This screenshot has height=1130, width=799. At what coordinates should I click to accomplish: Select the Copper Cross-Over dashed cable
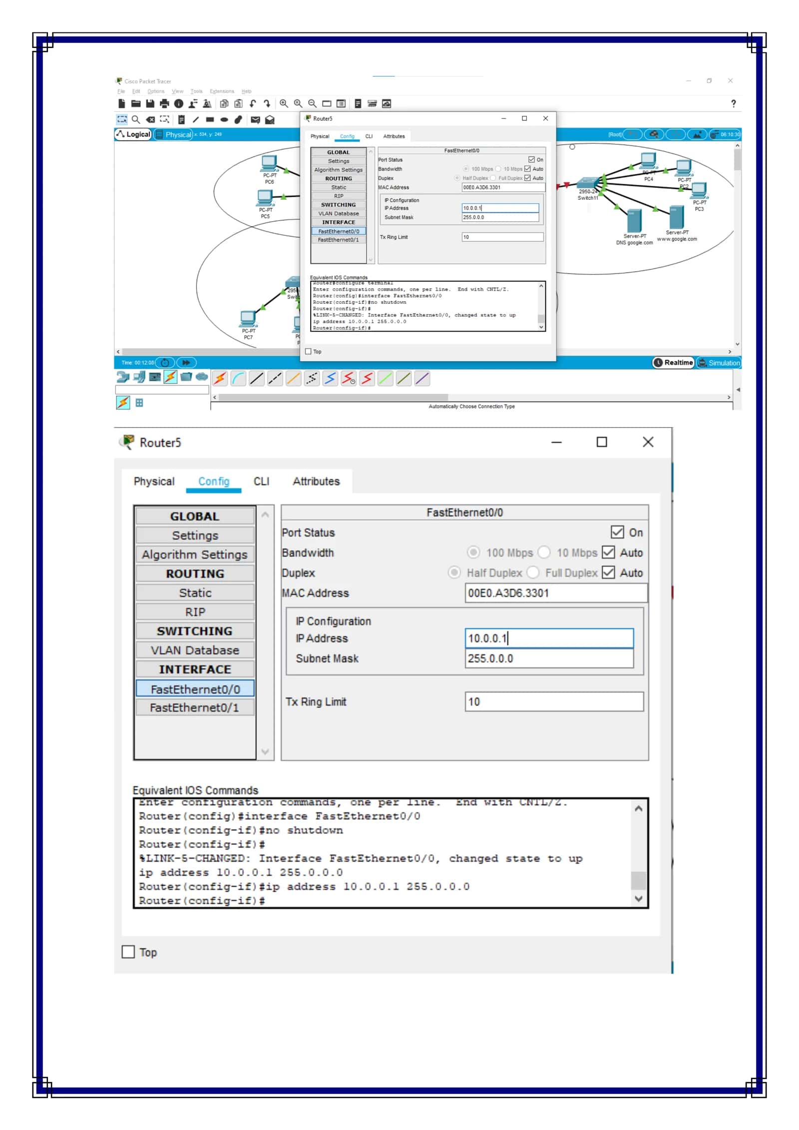(x=275, y=379)
